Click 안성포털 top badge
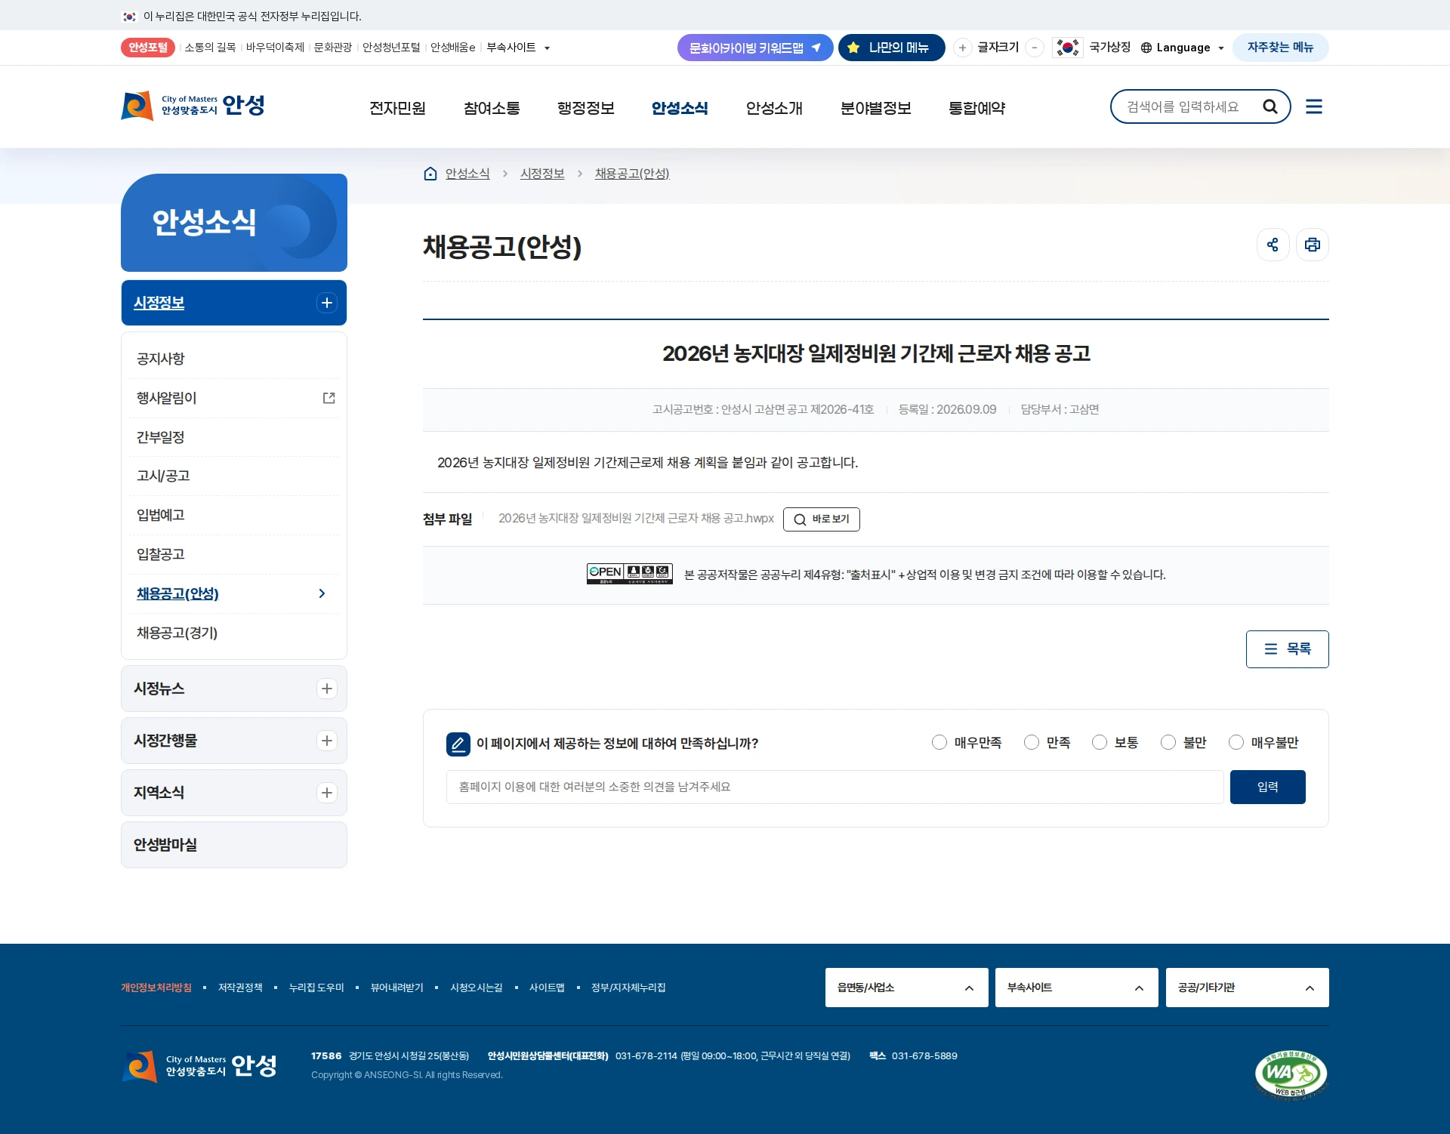Image resolution: width=1450 pixels, height=1134 pixels. point(148,48)
